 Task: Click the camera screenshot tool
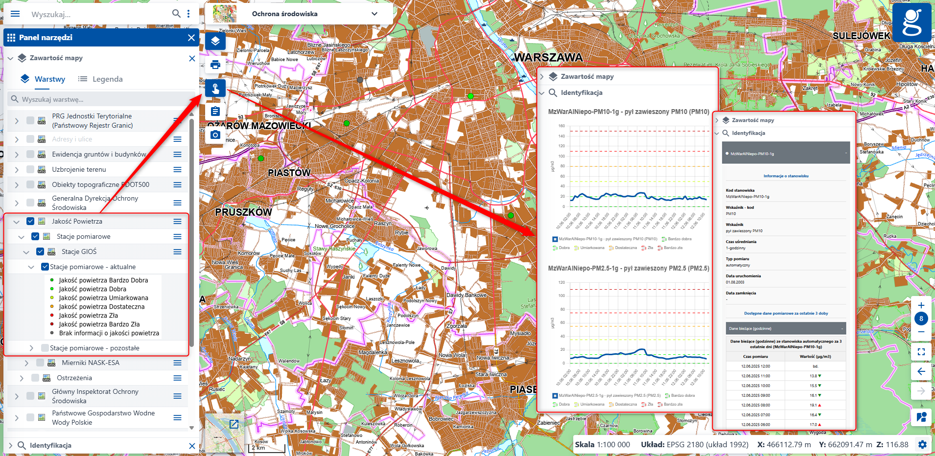pyautogui.click(x=215, y=135)
